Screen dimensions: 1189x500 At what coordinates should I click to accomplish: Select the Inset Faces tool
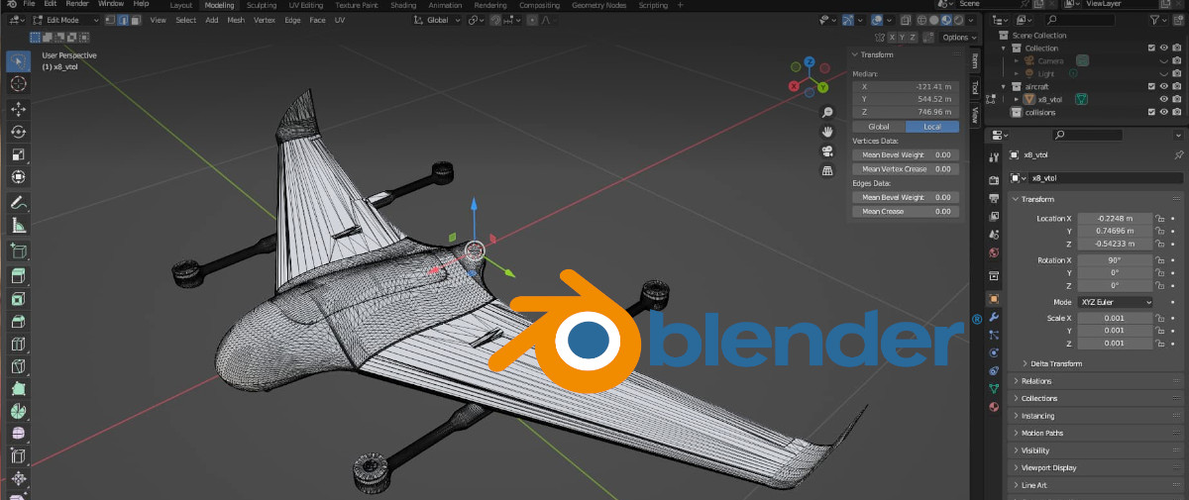(18, 298)
